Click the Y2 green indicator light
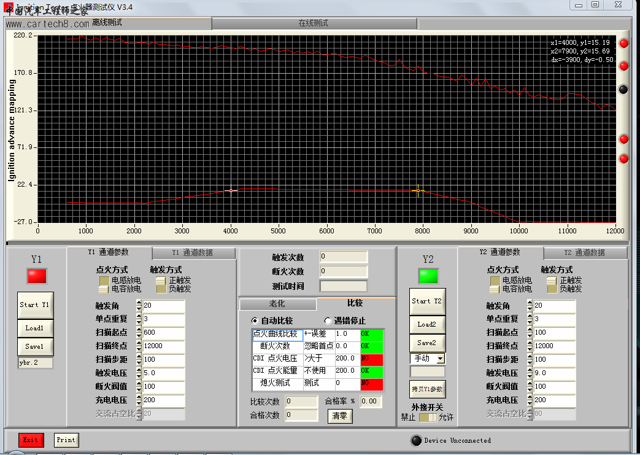The width and height of the screenshot is (640, 455). (428, 276)
